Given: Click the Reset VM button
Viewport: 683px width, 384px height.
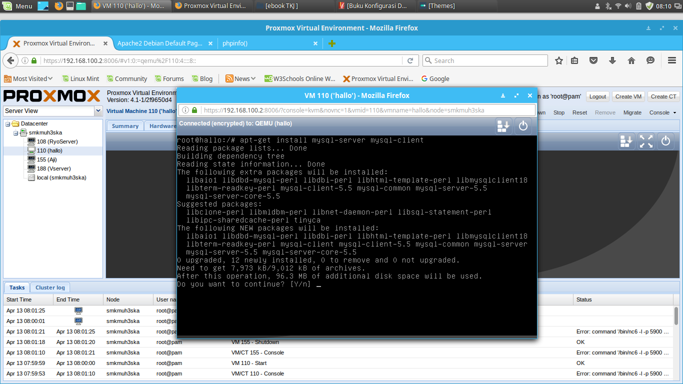Looking at the screenshot, I should [x=579, y=112].
